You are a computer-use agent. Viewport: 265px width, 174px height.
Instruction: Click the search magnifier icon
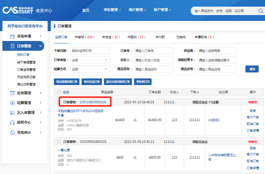pos(261,11)
